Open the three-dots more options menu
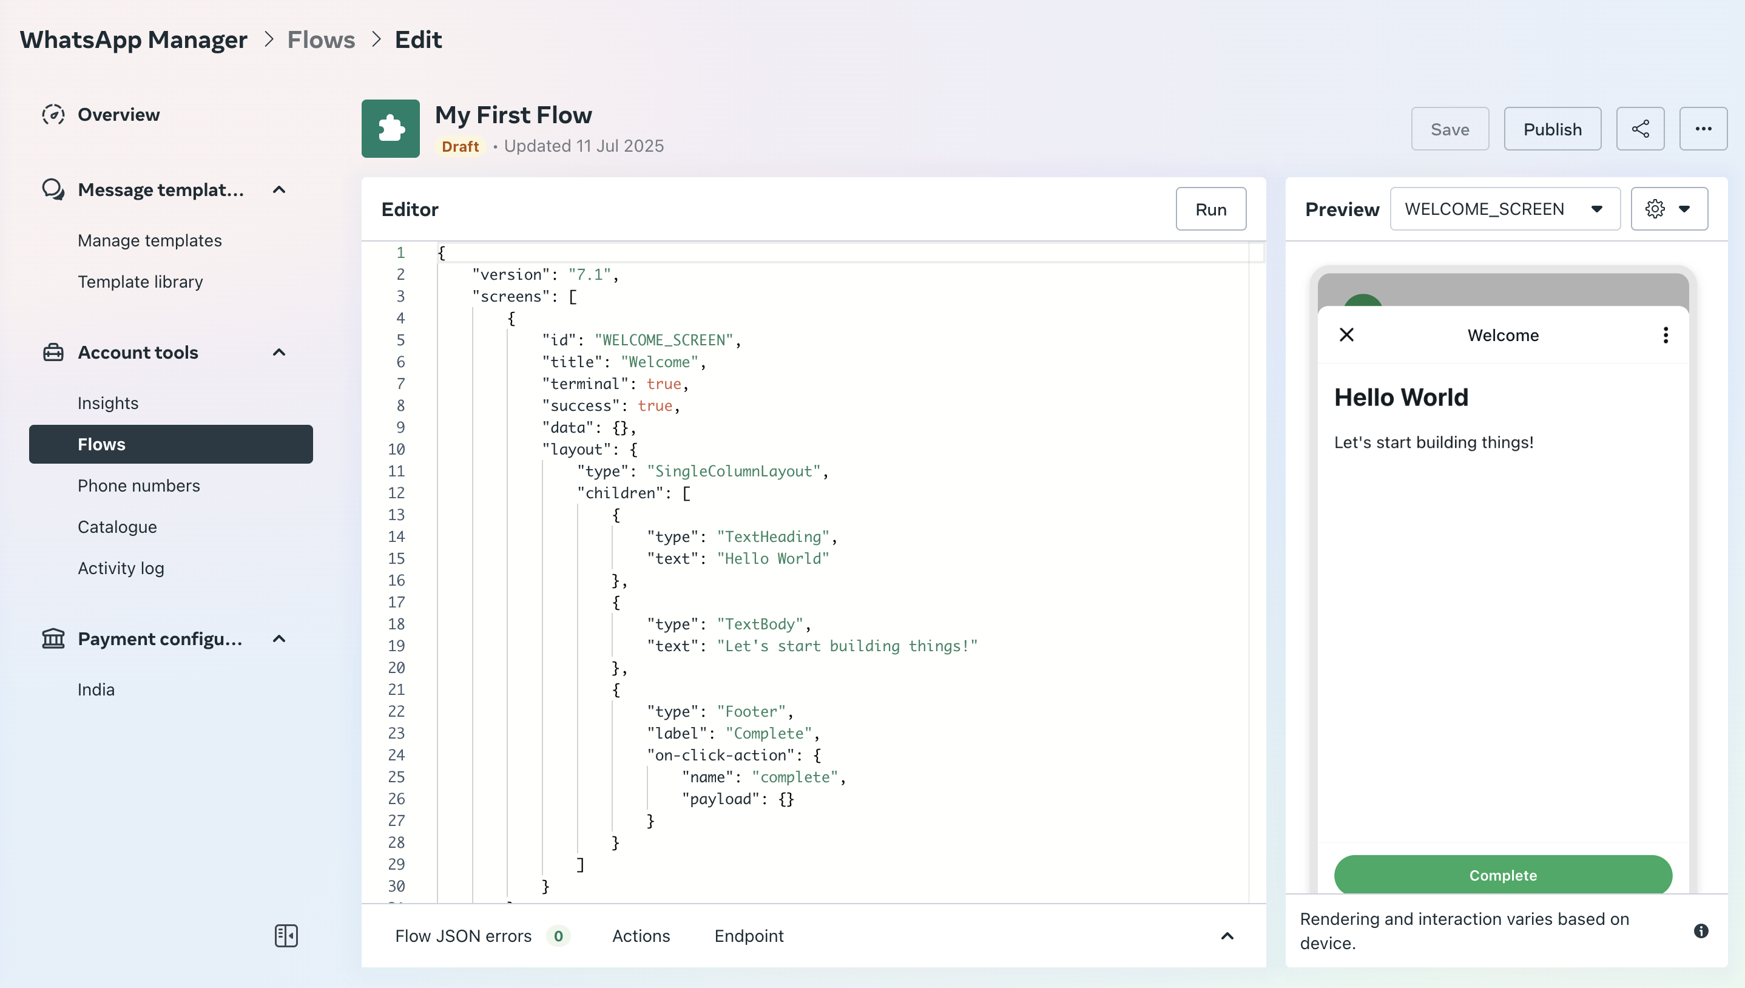This screenshot has height=988, width=1745. (1703, 129)
